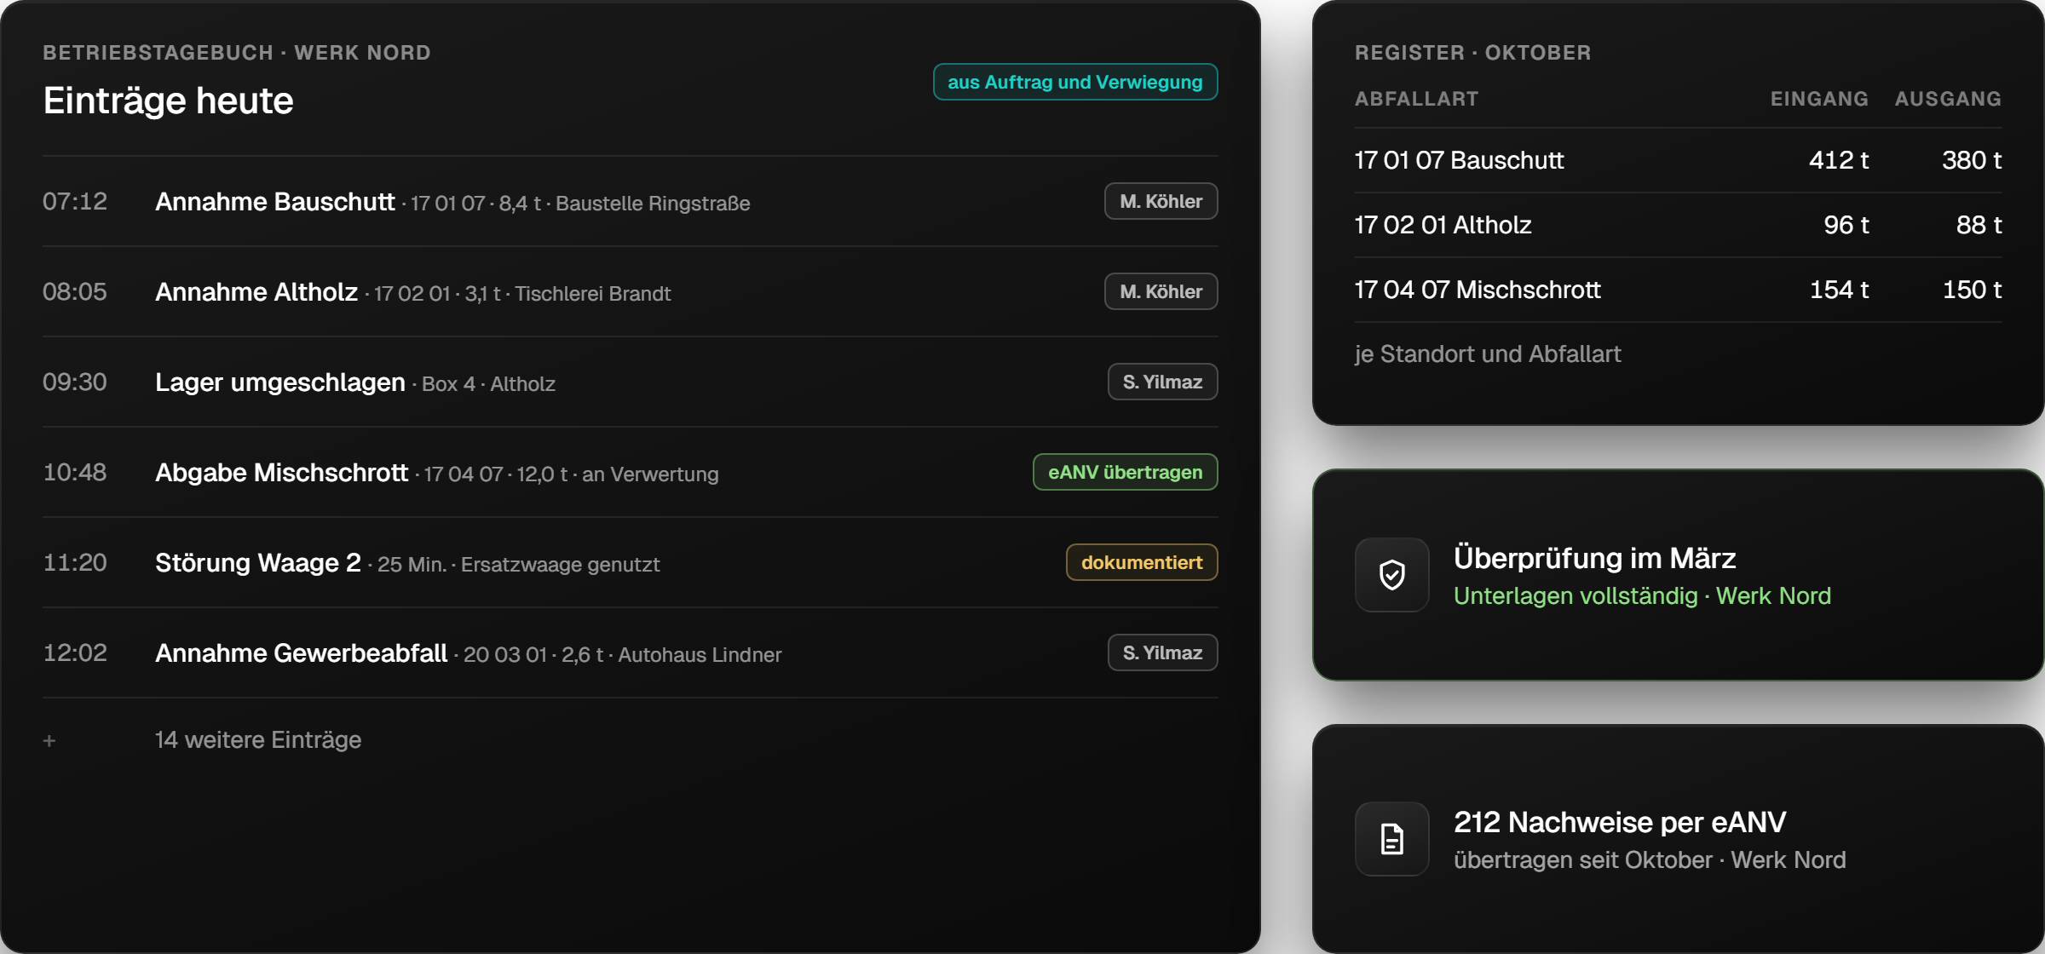Viewport: 2045px width, 954px height.
Task: Select the Störung Waage 2 entry title
Action: click(258, 562)
